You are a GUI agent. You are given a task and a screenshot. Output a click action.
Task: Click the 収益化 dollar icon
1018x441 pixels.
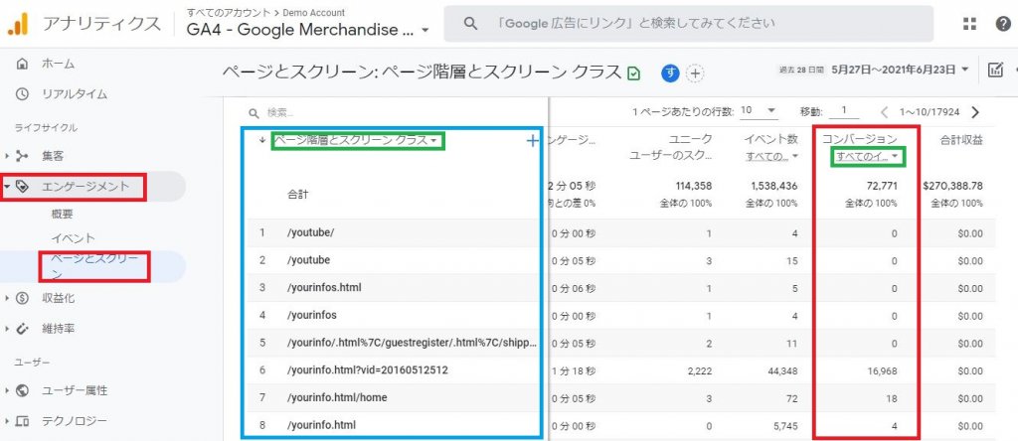22,298
